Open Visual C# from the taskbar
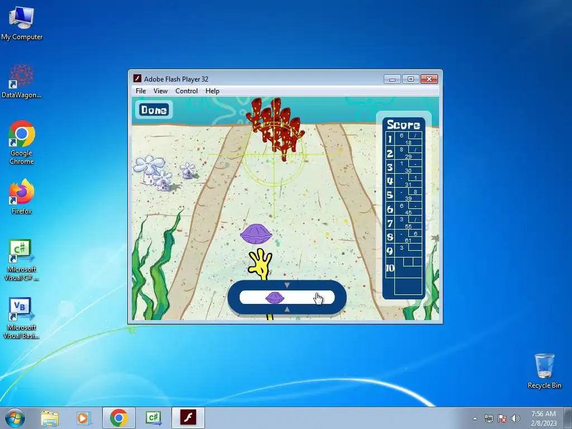This screenshot has height=429, width=572. coord(154,418)
